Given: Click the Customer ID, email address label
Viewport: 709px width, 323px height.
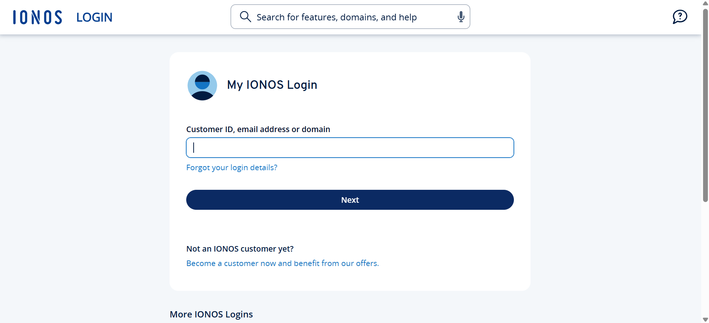Looking at the screenshot, I should (258, 129).
